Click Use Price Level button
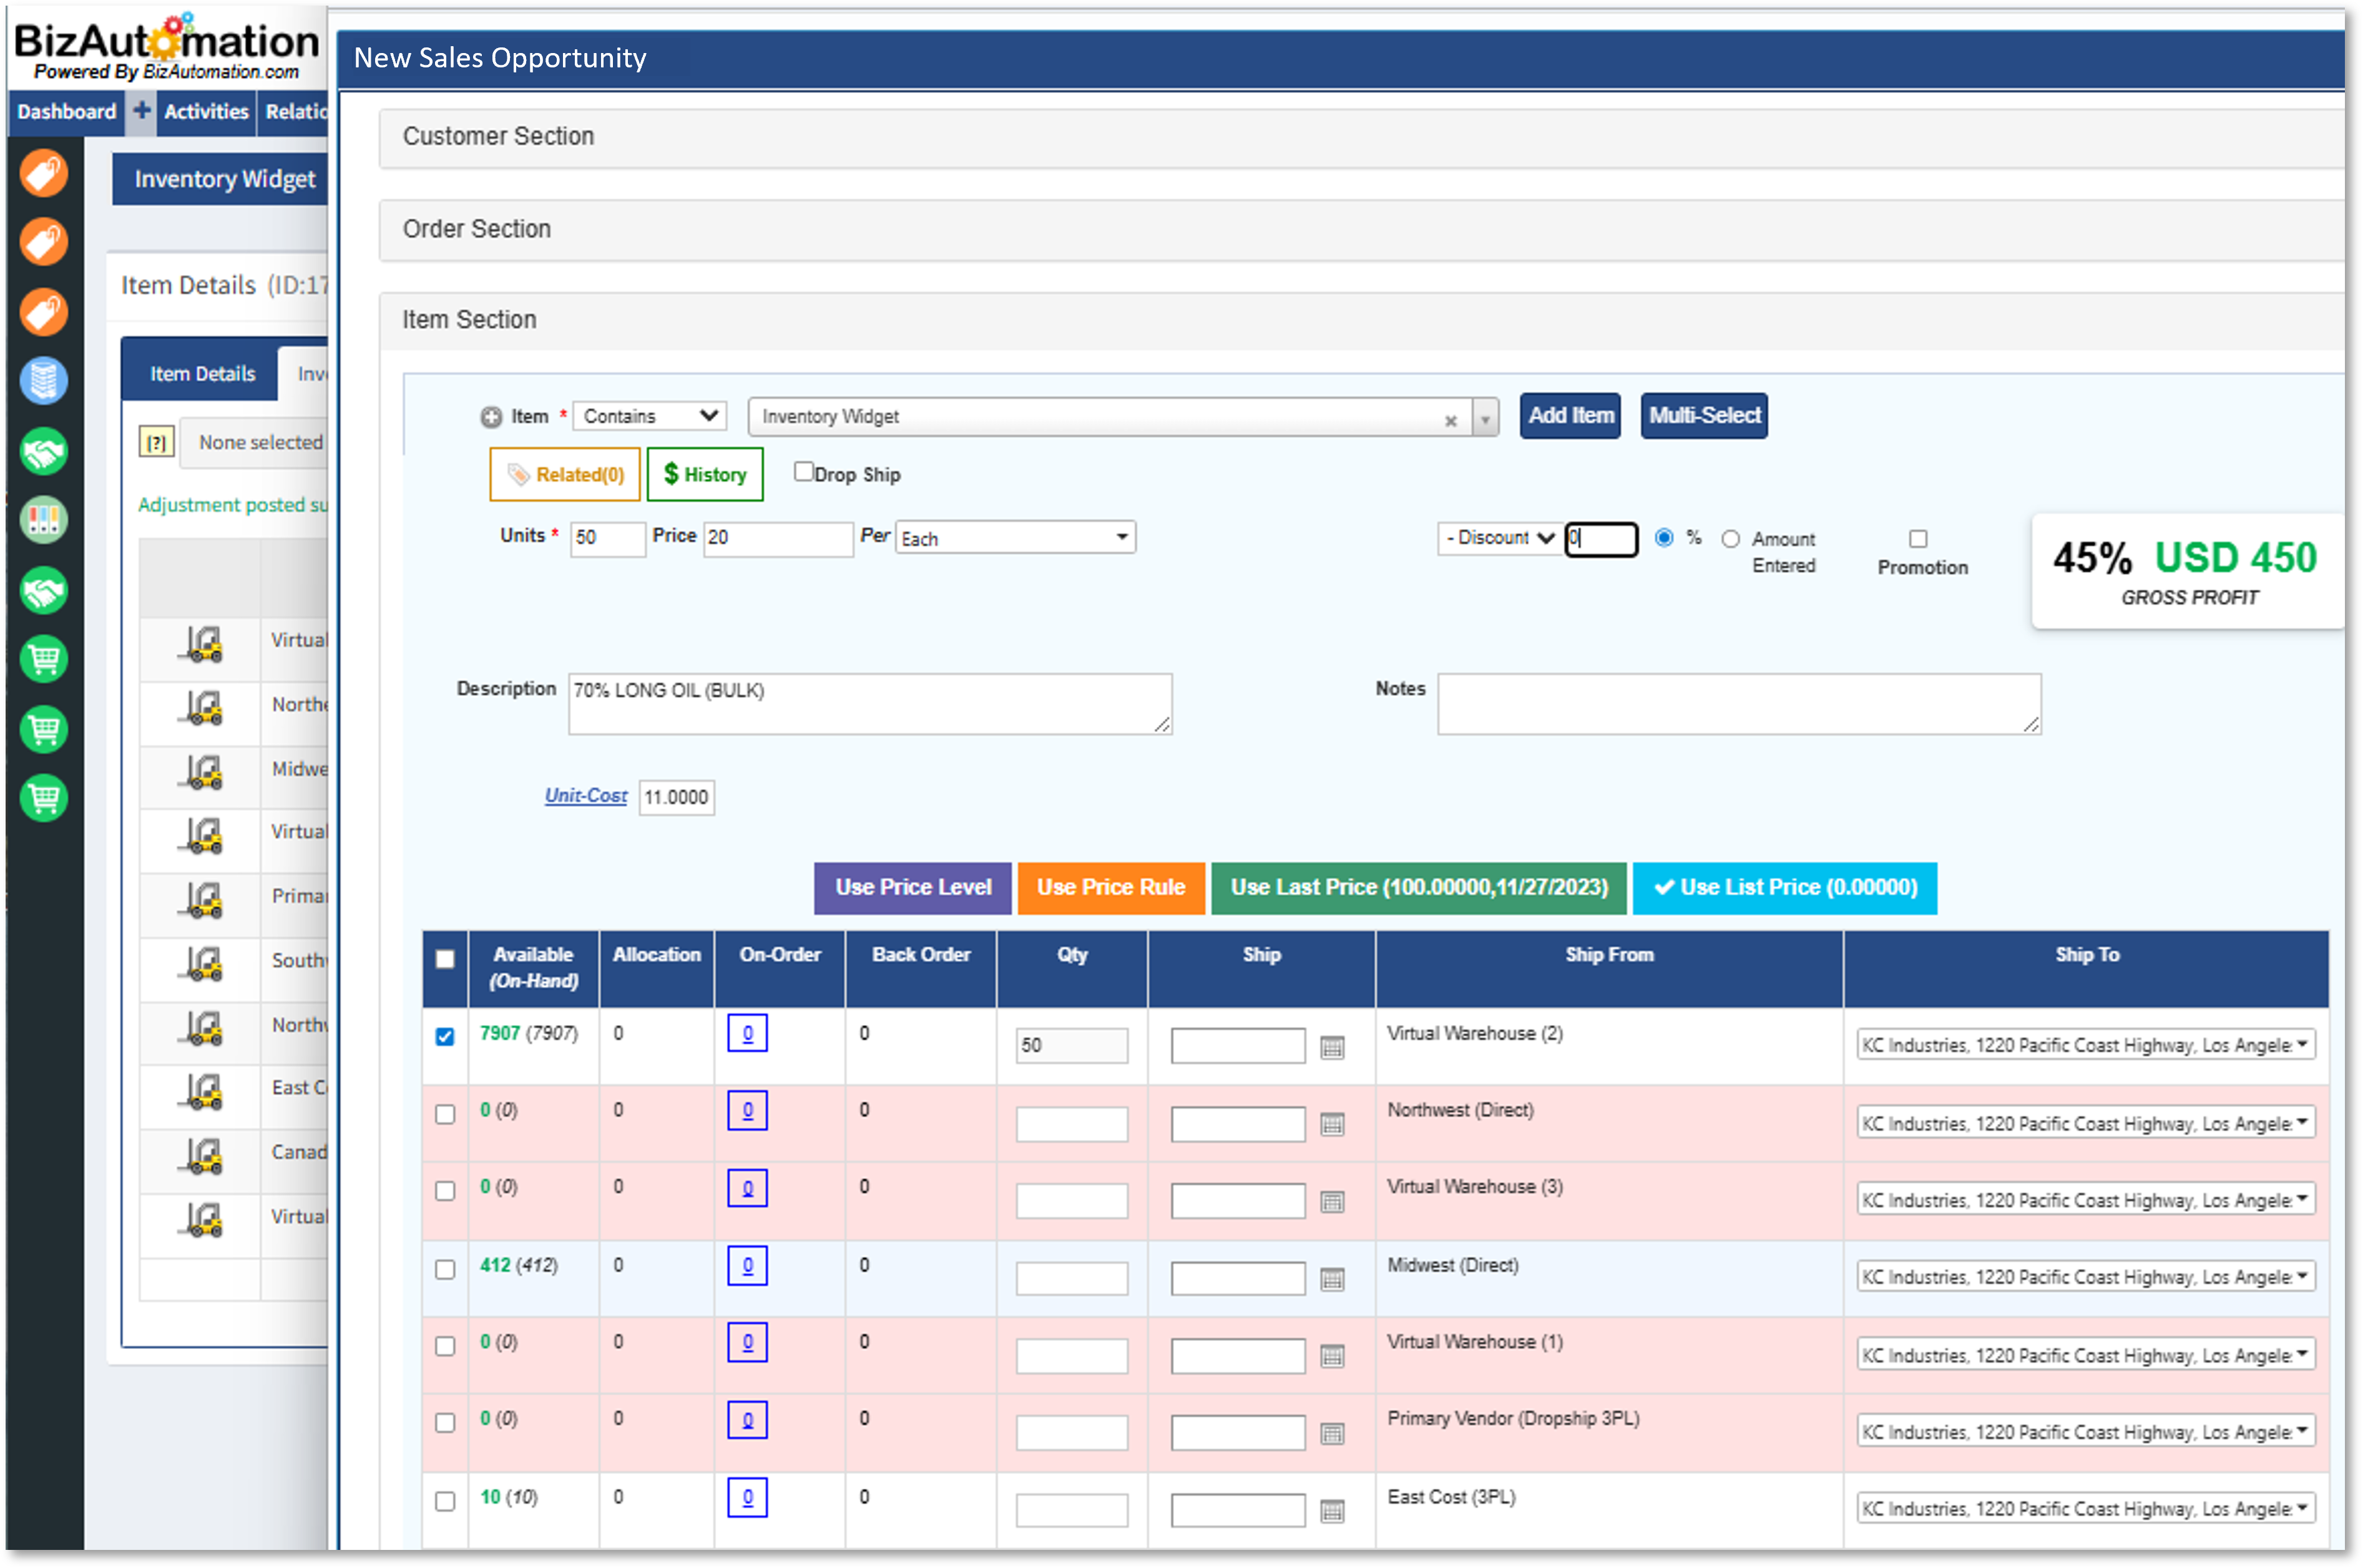This screenshot has width=2363, height=1568. click(x=912, y=888)
